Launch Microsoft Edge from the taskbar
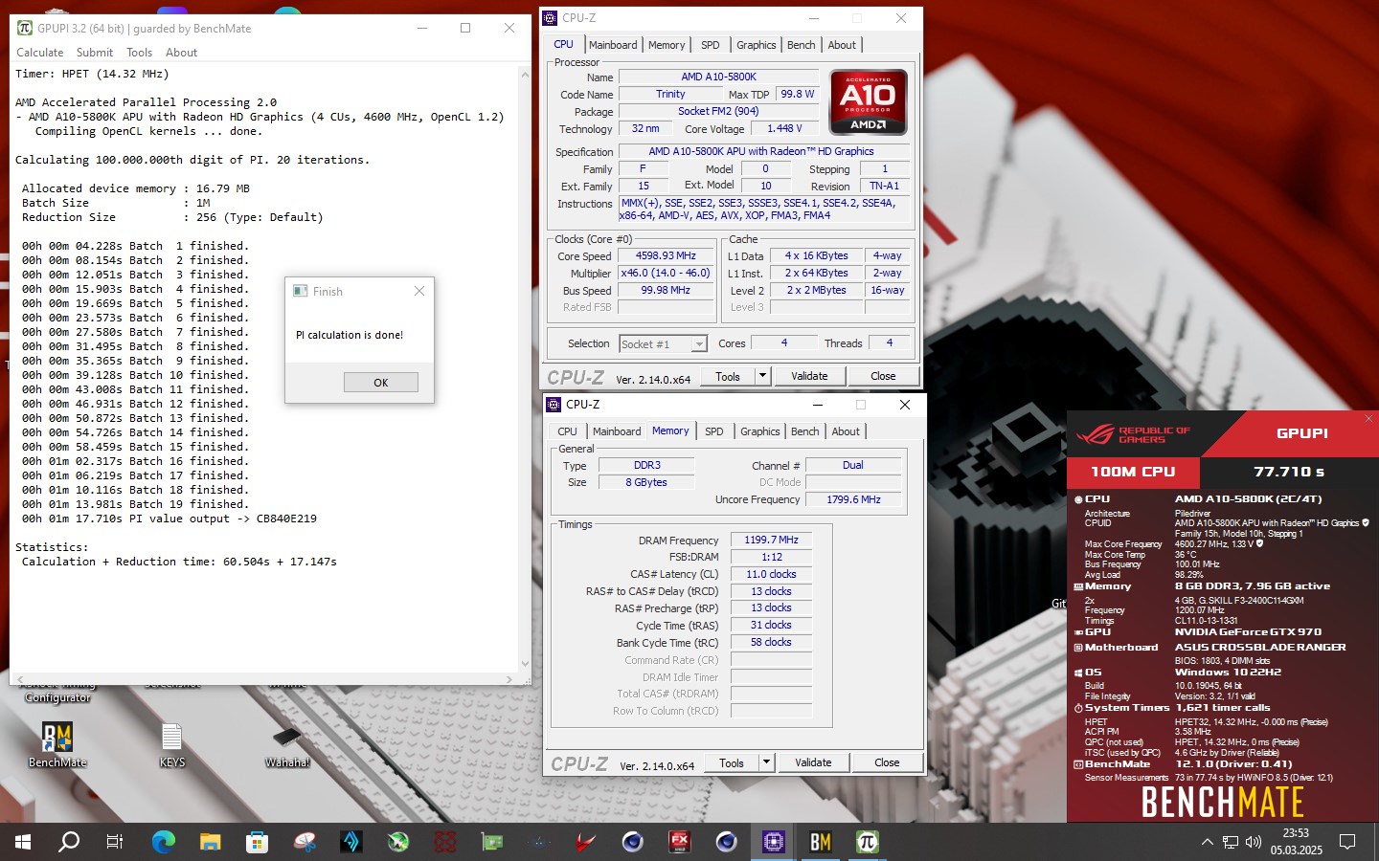 (x=164, y=842)
